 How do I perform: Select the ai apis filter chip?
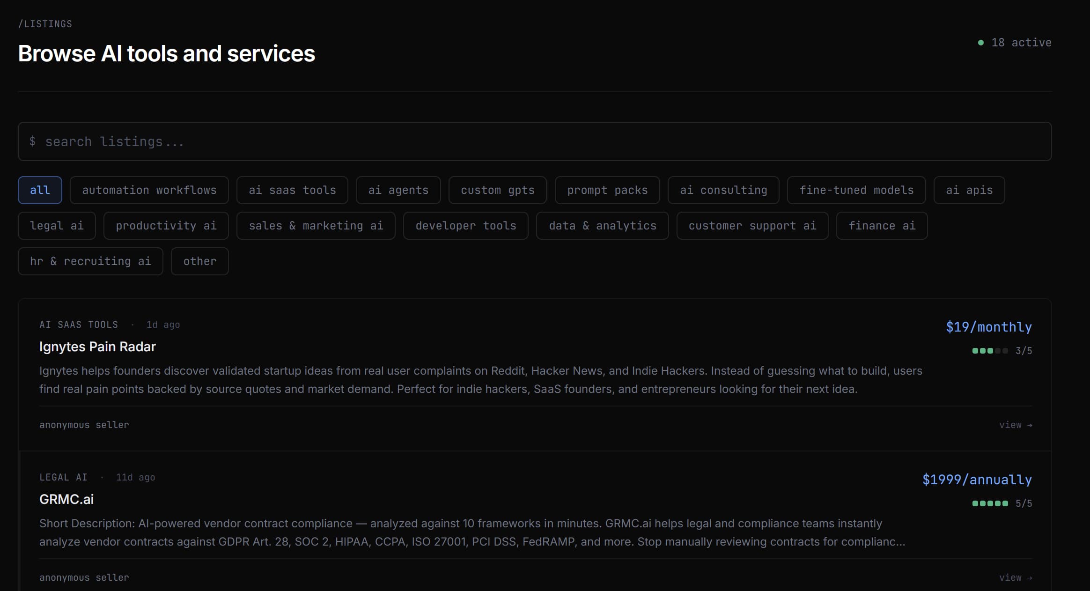point(969,190)
